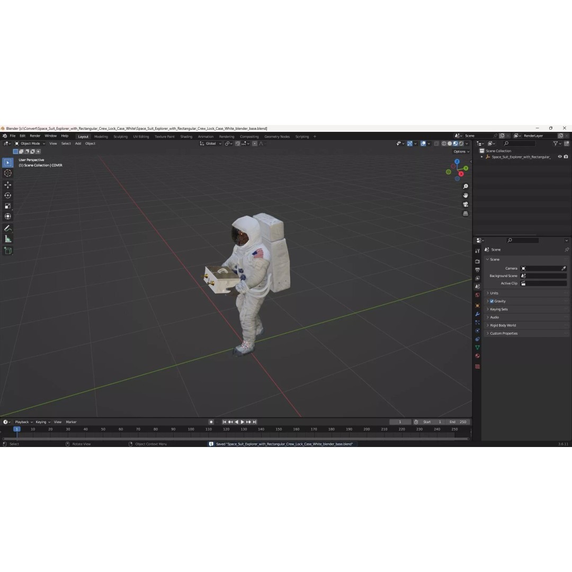Open the Object properties tab

point(477,306)
